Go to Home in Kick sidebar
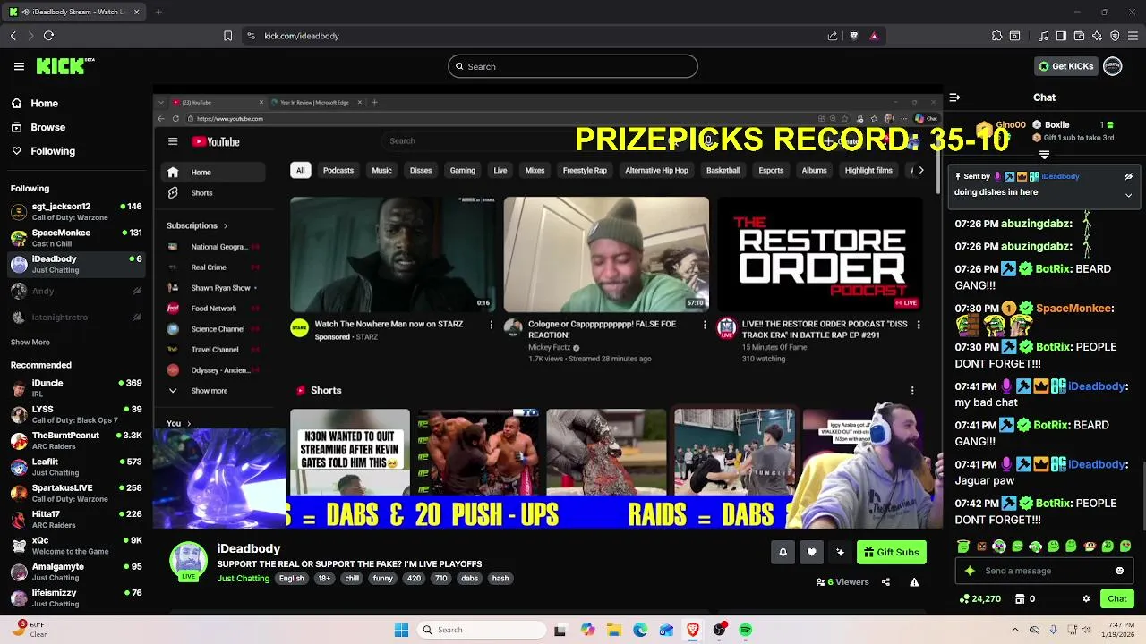 pos(34,104)
